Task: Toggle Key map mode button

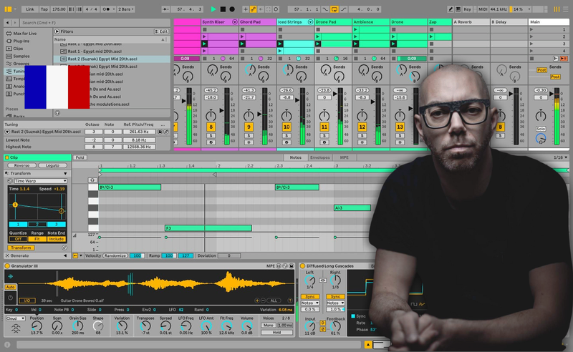Action: pyautogui.click(x=468, y=9)
